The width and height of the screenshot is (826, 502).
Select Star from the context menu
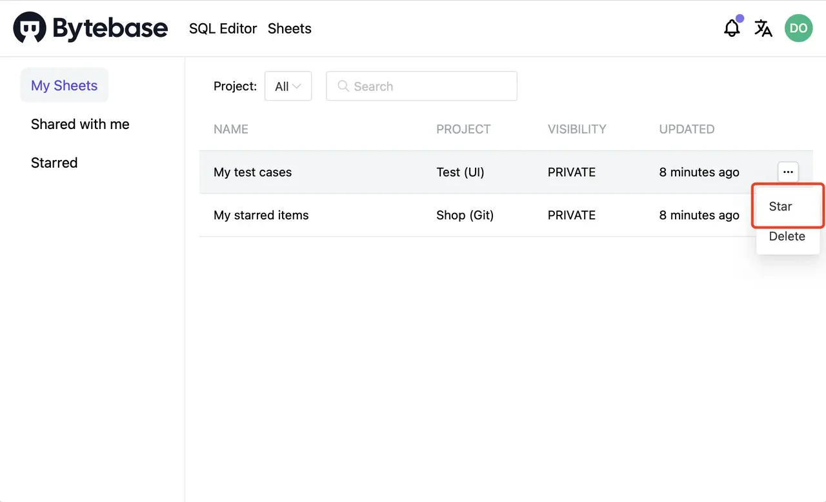click(781, 206)
